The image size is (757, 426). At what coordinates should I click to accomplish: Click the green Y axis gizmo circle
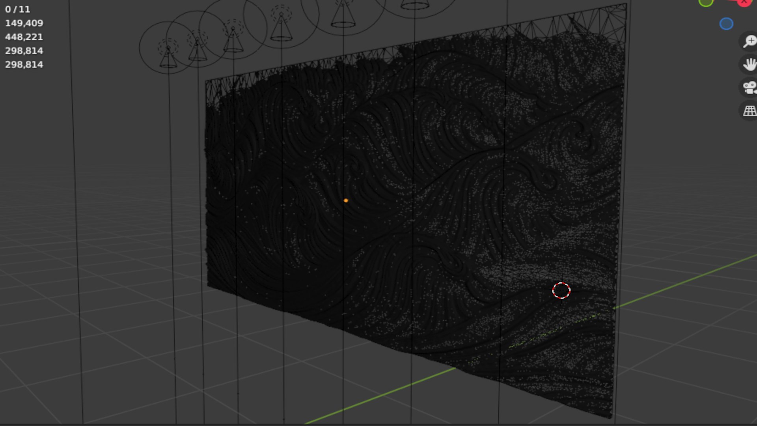706,2
